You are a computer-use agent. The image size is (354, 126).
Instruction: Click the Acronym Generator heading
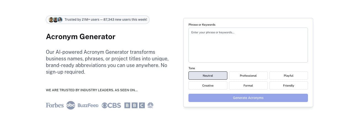[81, 36]
